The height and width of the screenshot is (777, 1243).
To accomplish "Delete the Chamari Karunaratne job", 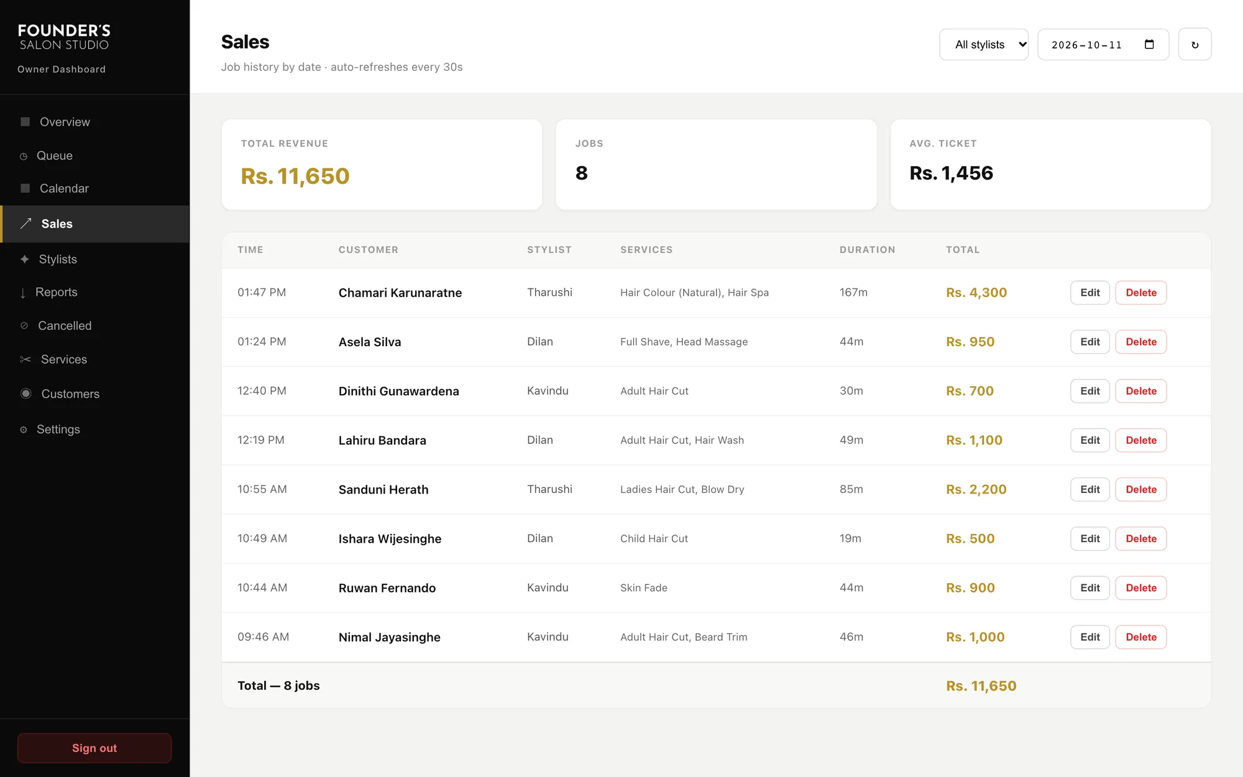I will [x=1141, y=293].
